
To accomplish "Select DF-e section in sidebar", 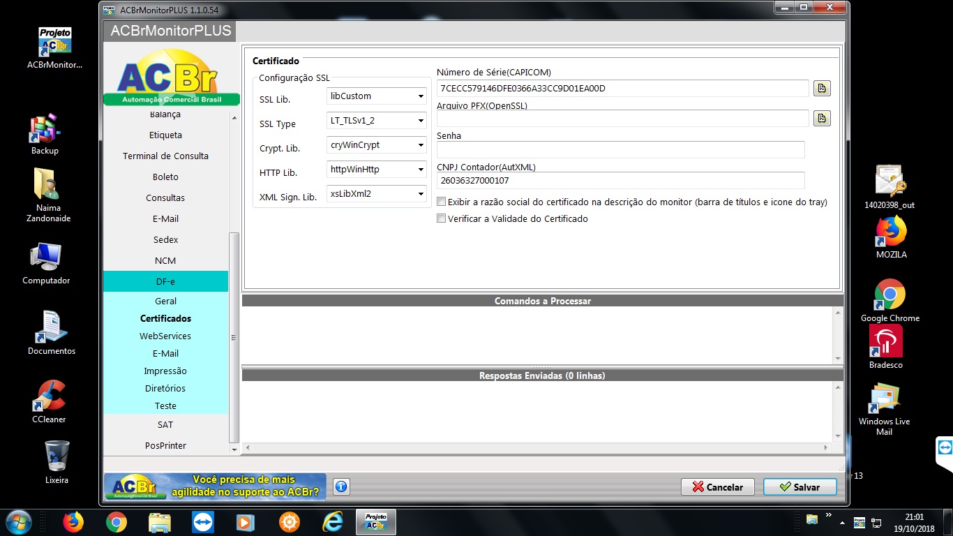I will pyautogui.click(x=165, y=281).
